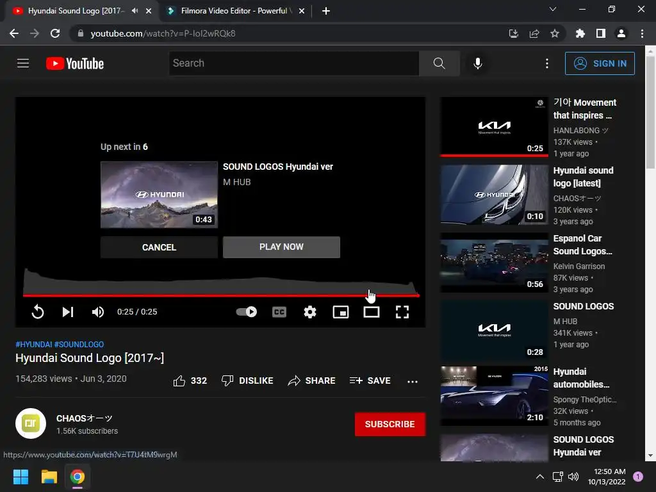Open File Explorer from taskbar

click(49, 477)
